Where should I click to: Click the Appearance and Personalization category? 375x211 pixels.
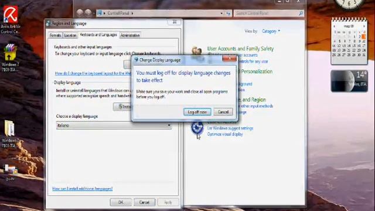tap(255, 72)
